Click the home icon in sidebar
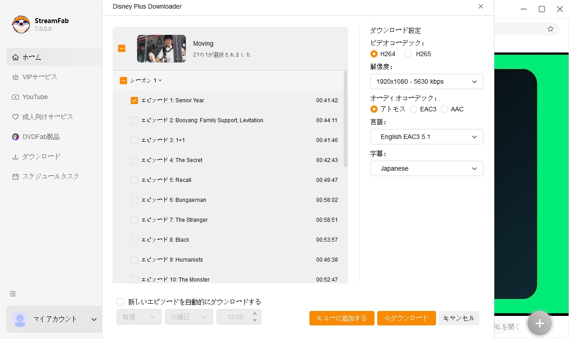 pyautogui.click(x=15, y=57)
